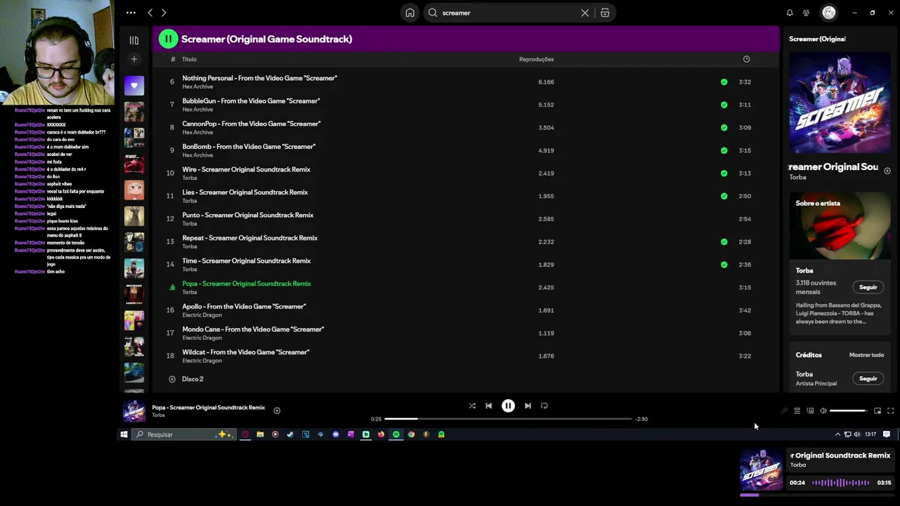Sort by the duration clock column icon
900x506 pixels.
coord(746,59)
